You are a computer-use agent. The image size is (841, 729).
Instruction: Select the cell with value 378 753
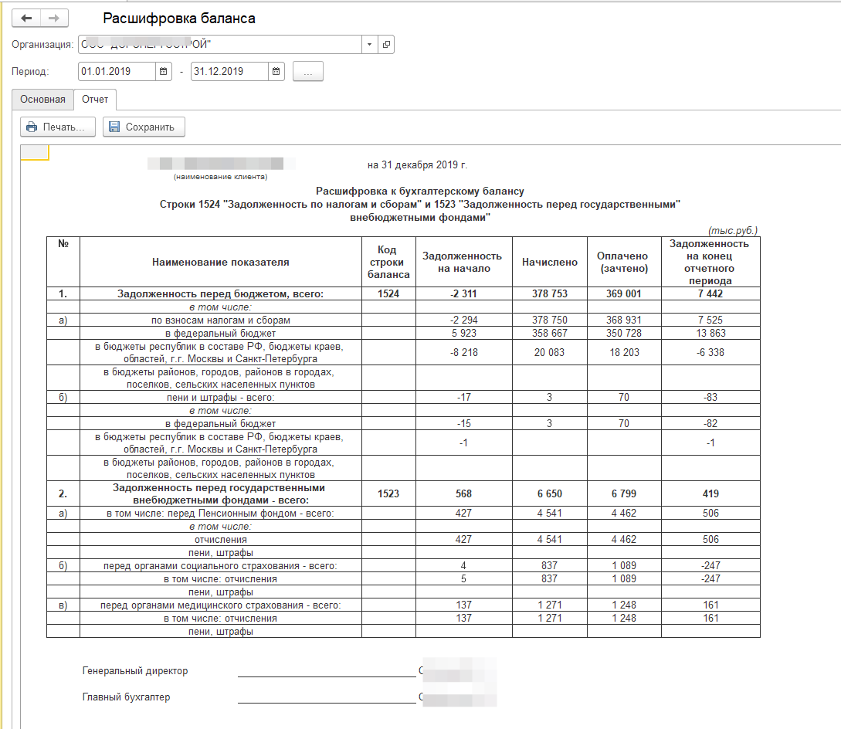[550, 293]
